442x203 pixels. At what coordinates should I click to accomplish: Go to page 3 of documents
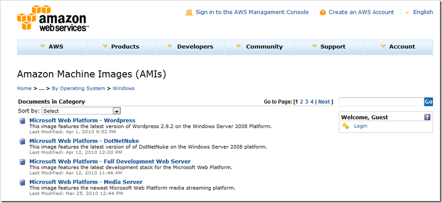[307, 102]
